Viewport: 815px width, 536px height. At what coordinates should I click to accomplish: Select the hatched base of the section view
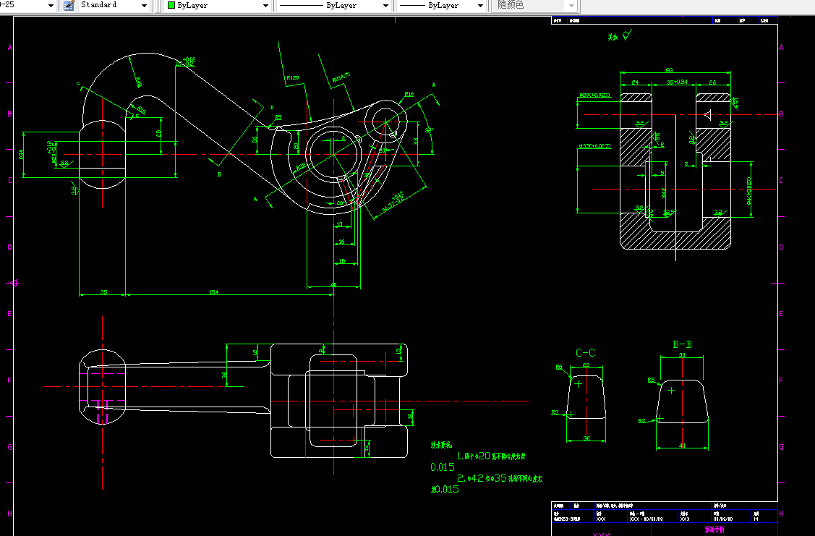click(675, 240)
